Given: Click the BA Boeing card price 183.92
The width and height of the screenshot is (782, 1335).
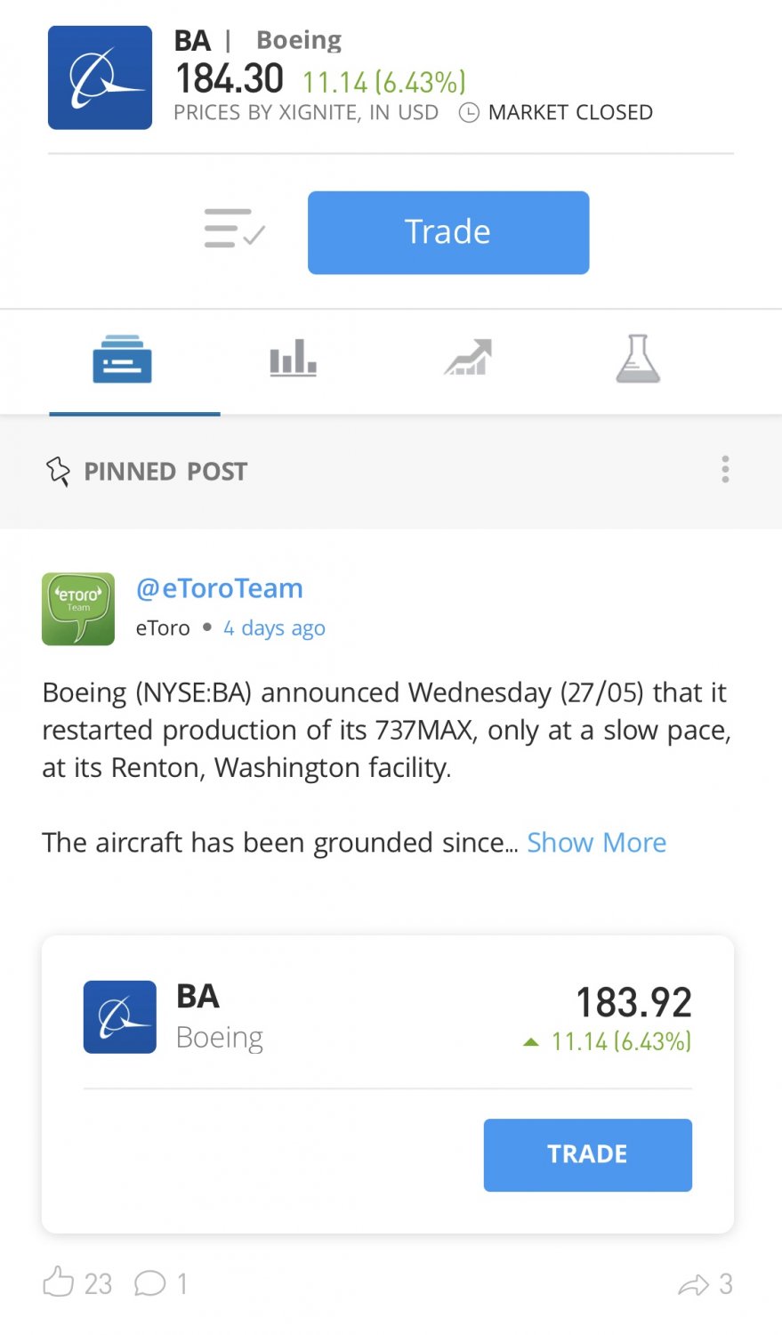Looking at the screenshot, I should (x=633, y=1002).
